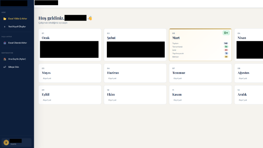Select the Mayıs month card

[70, 73]
